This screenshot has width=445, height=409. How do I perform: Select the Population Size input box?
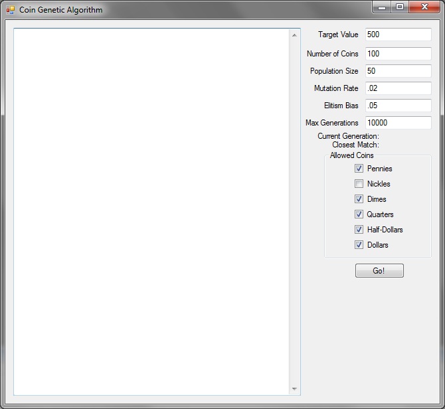click(398, 71)
